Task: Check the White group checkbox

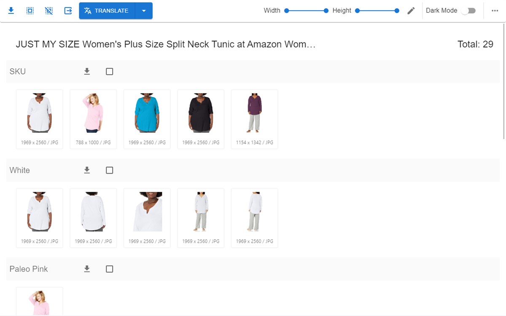Action: 109,170
